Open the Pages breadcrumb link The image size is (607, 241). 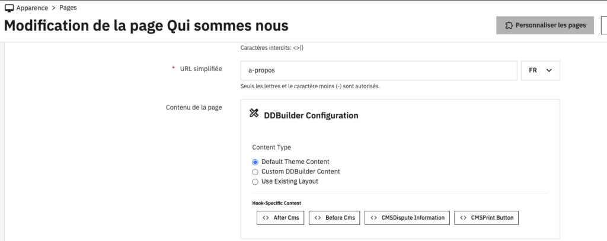[68, 8]
